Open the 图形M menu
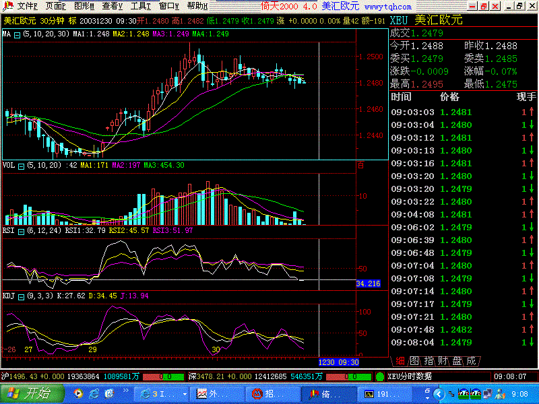Screen dimensions: 539x404 [84, 6]
